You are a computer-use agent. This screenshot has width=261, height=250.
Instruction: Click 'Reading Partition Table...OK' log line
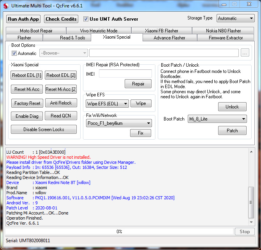(x=33, y=172)
